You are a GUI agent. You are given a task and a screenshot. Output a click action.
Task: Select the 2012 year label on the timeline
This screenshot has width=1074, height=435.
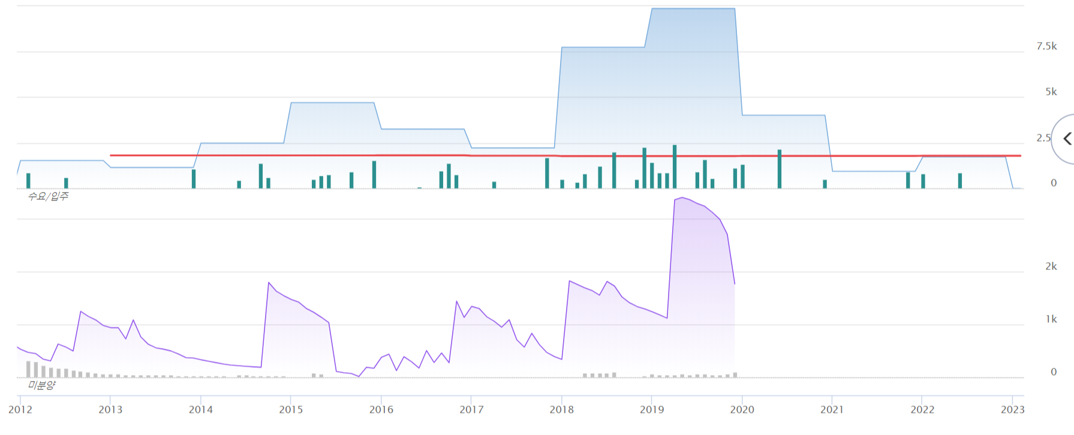click(20, 410)
